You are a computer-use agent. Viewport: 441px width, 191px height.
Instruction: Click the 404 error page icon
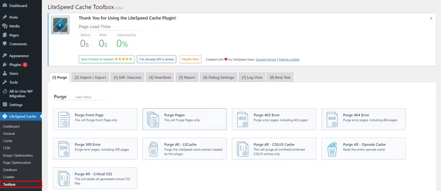(x=332, y=120)
